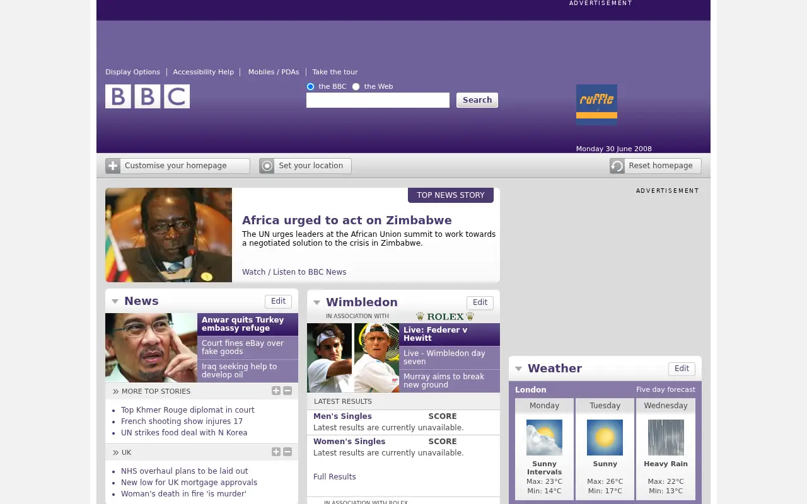
Task: View Wimbledon Full Results
Action: pos(335,477)
